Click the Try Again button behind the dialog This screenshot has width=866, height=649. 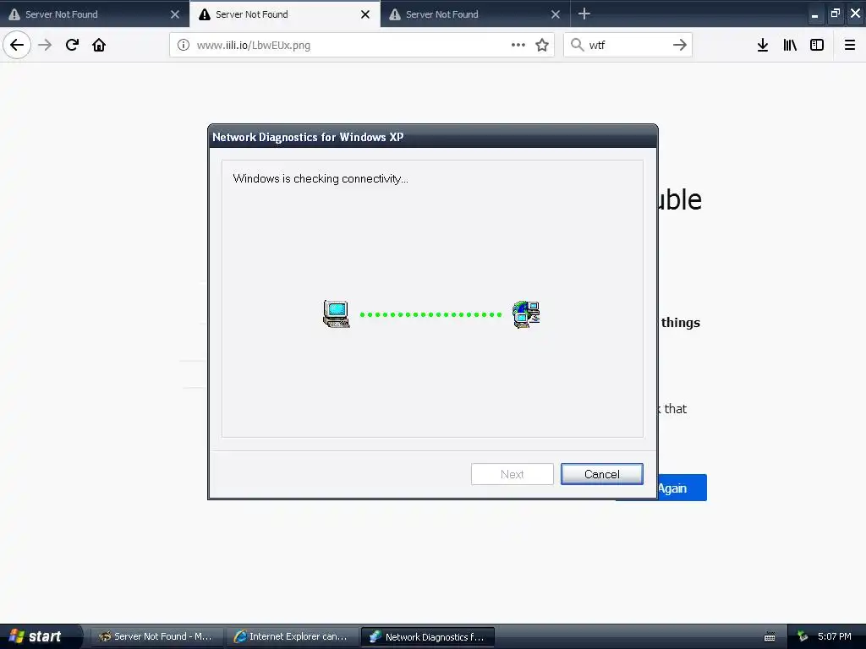(x=682, y=488)
